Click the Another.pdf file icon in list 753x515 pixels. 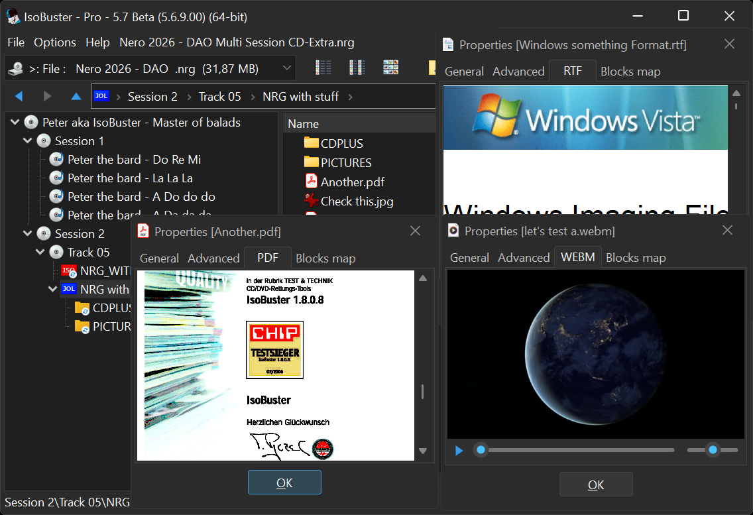[312, 182]
